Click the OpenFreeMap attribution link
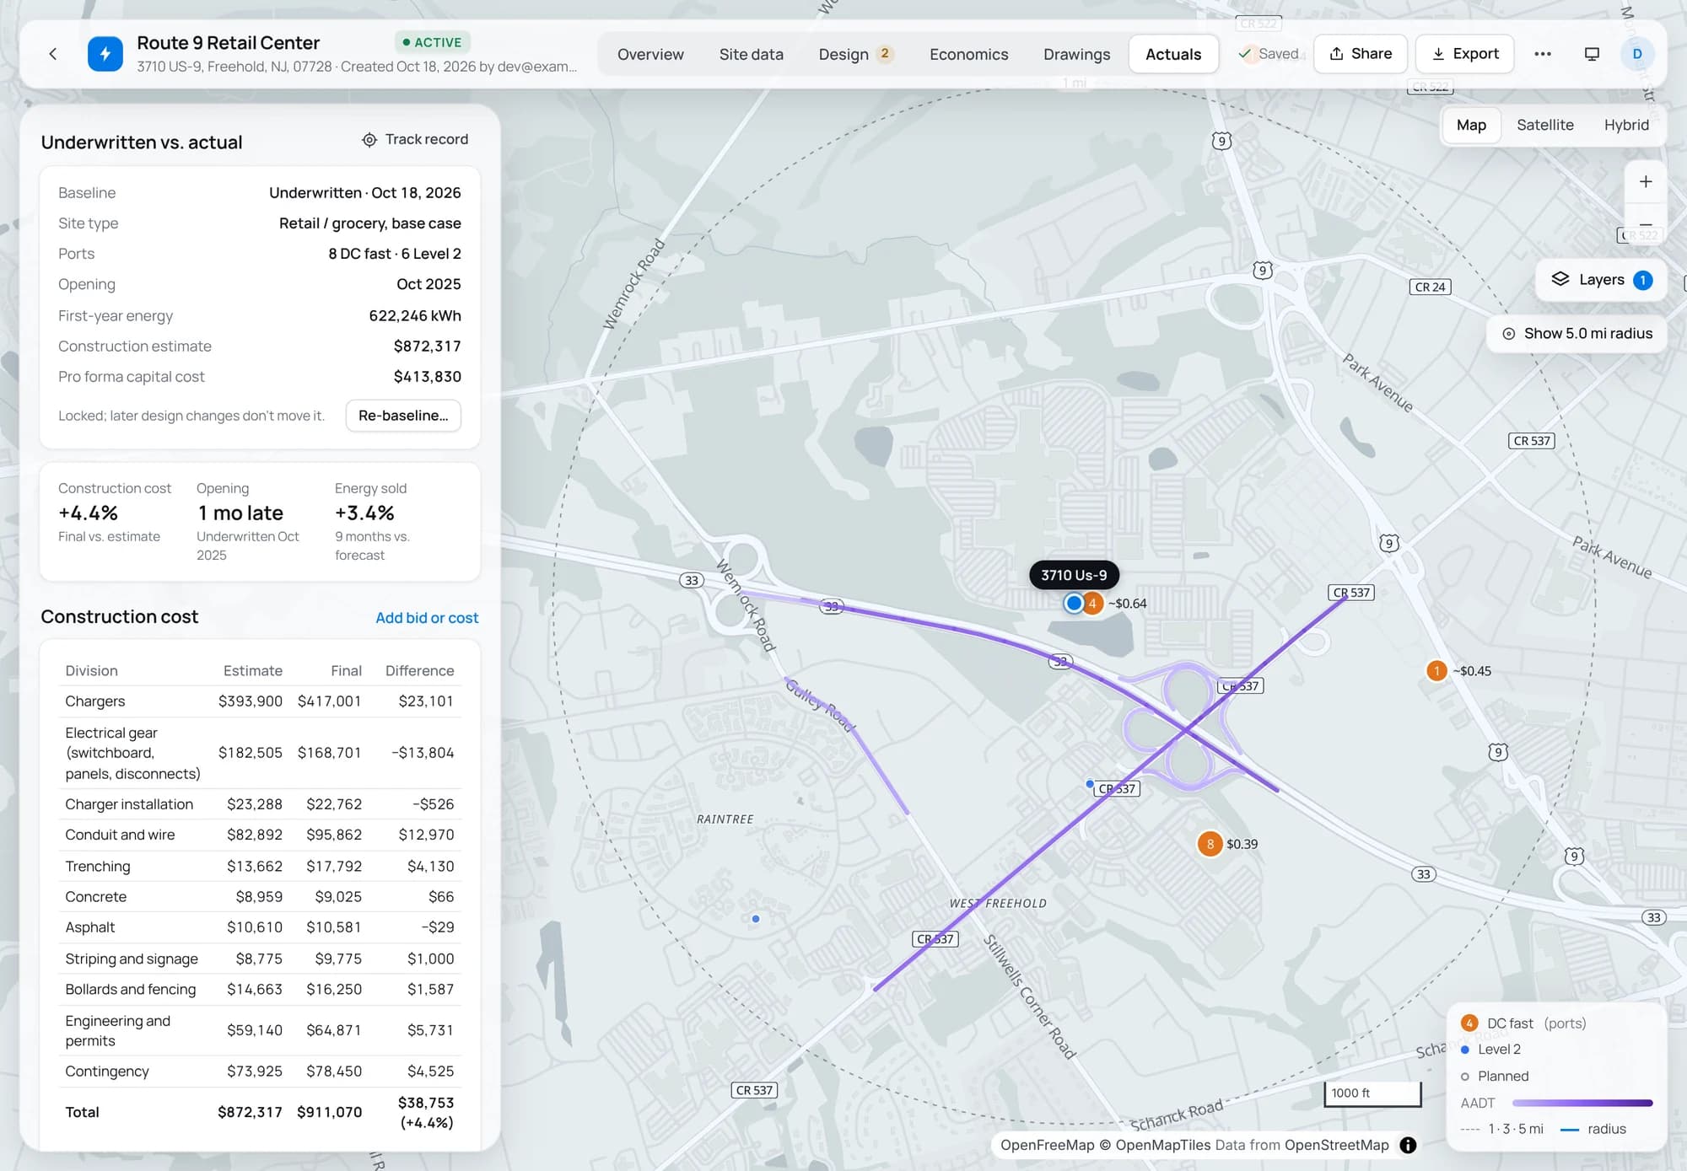 click(x=1048, y=1145)
